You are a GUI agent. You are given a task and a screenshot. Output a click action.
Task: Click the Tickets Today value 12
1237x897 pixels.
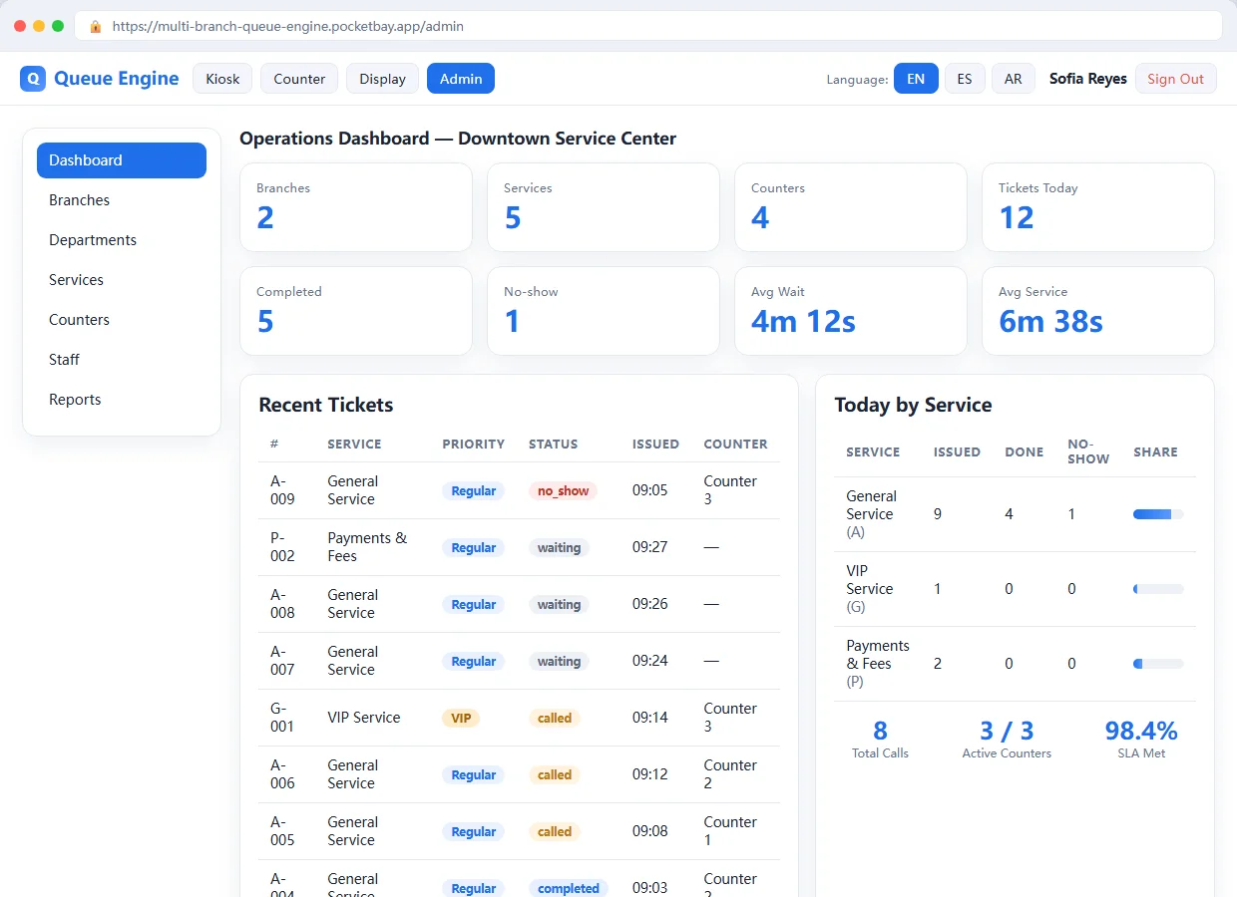click(1017, 218)
